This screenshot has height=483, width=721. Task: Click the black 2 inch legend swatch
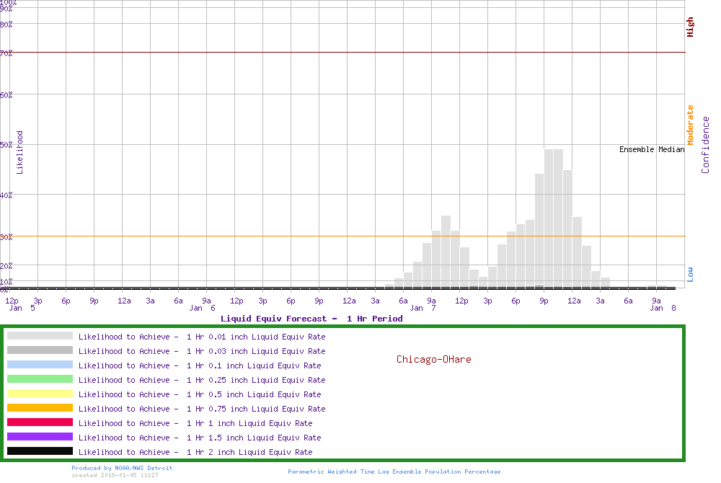40,451
